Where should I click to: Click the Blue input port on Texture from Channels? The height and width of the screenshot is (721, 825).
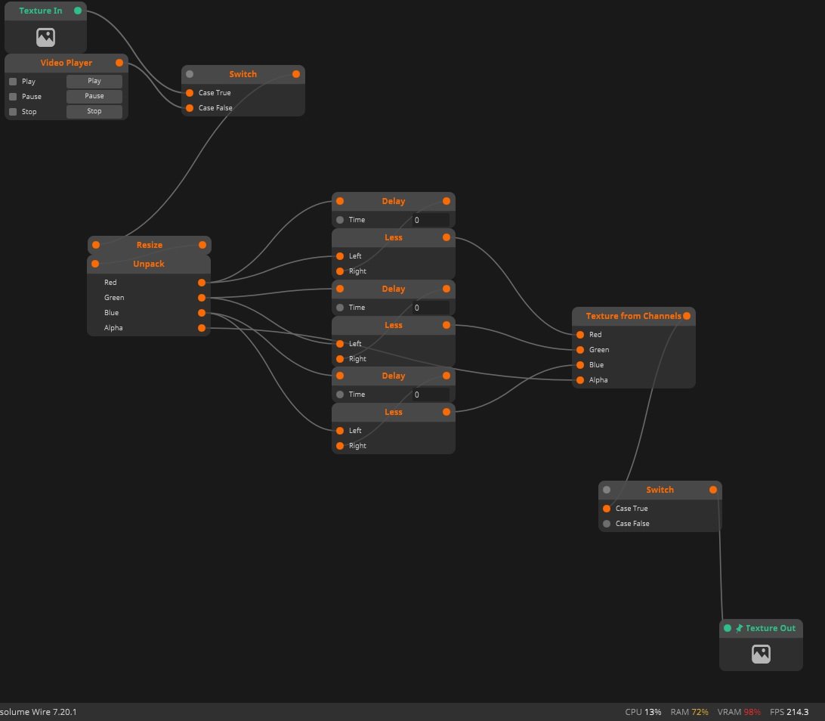pos(580,365)
